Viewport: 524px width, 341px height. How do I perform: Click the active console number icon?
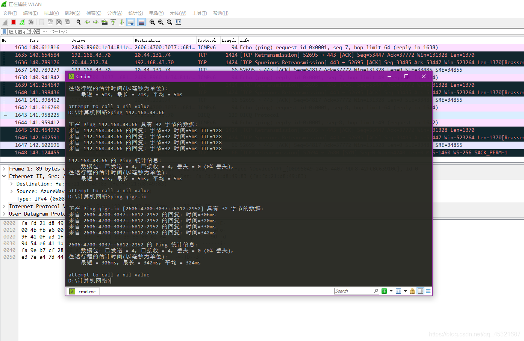398,291
